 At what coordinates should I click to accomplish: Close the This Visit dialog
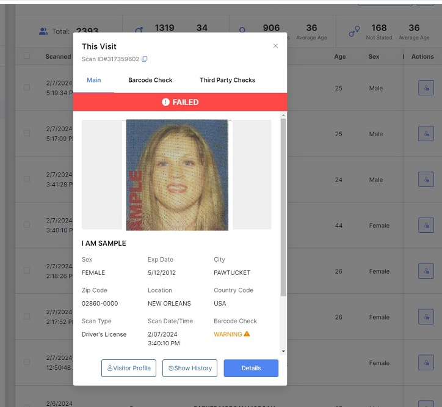coord(275,46)
